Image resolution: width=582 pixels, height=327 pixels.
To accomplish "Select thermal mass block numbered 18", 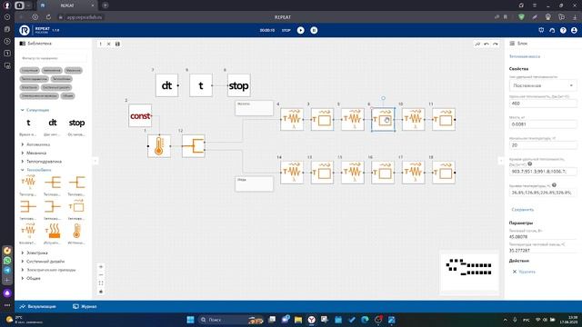I will point(444,173).
